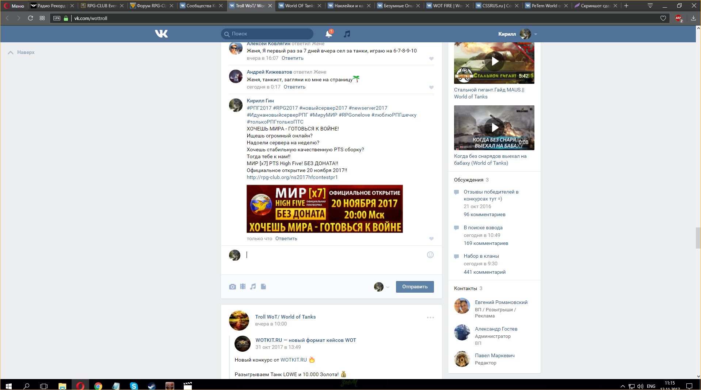The height and width of the screenshot is (390, 701).
Task: Attach a video with the film icon
Action: [243, 287]
